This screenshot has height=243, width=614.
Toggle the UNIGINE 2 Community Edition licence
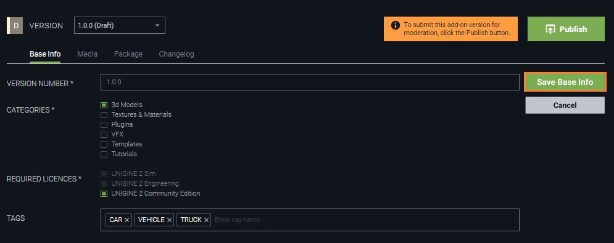(104, 194)
